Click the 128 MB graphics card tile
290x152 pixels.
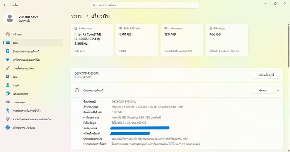click(x=182, y=40)
